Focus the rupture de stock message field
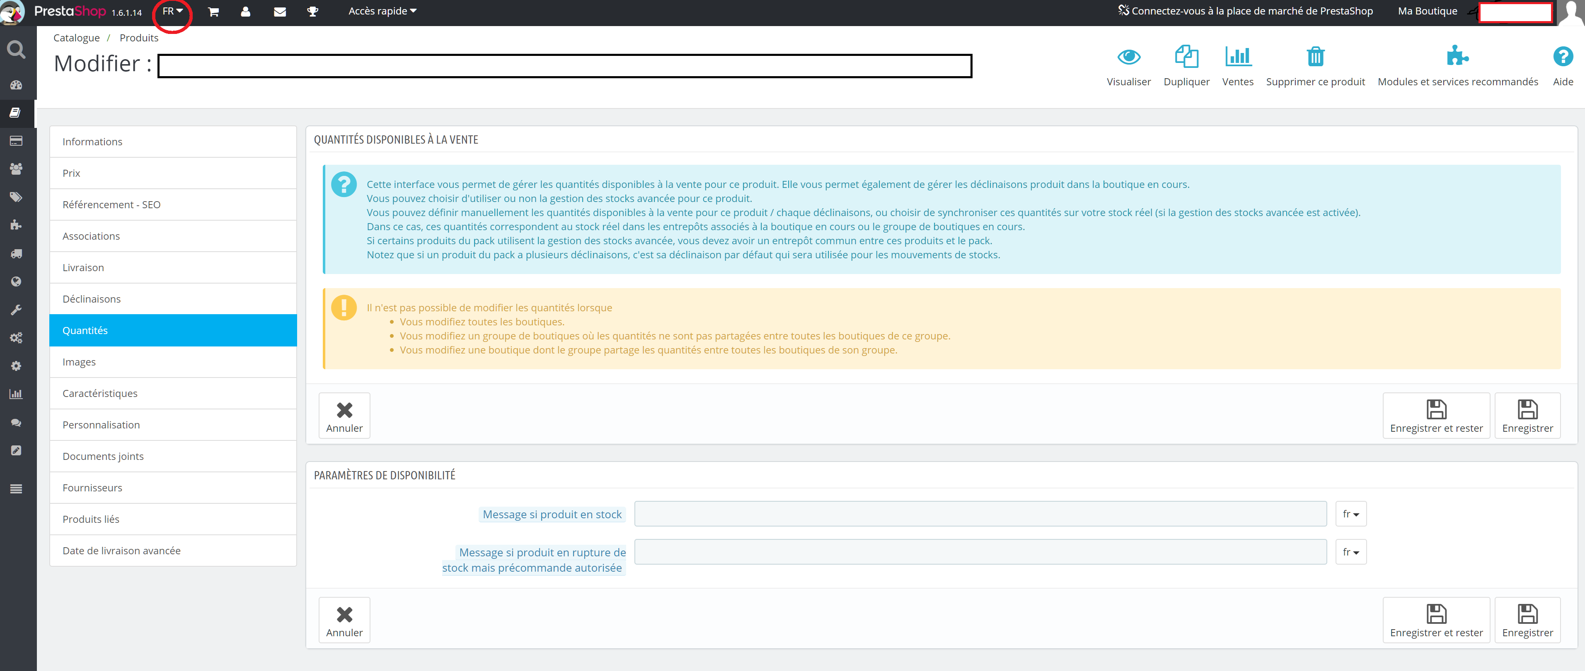Viewport: 1585px width, 671px height. 980,552
